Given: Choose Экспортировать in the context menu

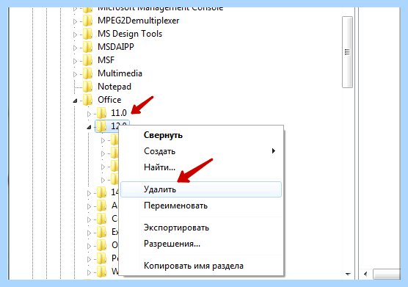Looking at the screenshot, I should [201, 228].
